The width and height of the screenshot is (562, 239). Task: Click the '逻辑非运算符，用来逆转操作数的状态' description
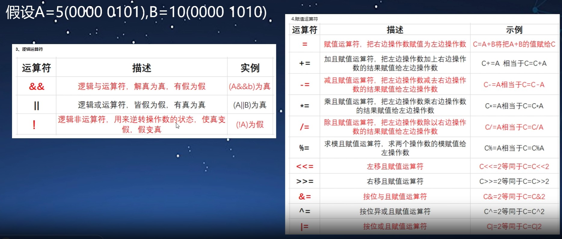coord(142,124)
